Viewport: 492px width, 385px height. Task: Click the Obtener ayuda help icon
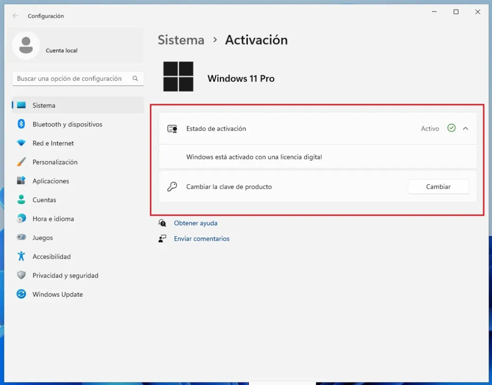(x=162, y=223)
